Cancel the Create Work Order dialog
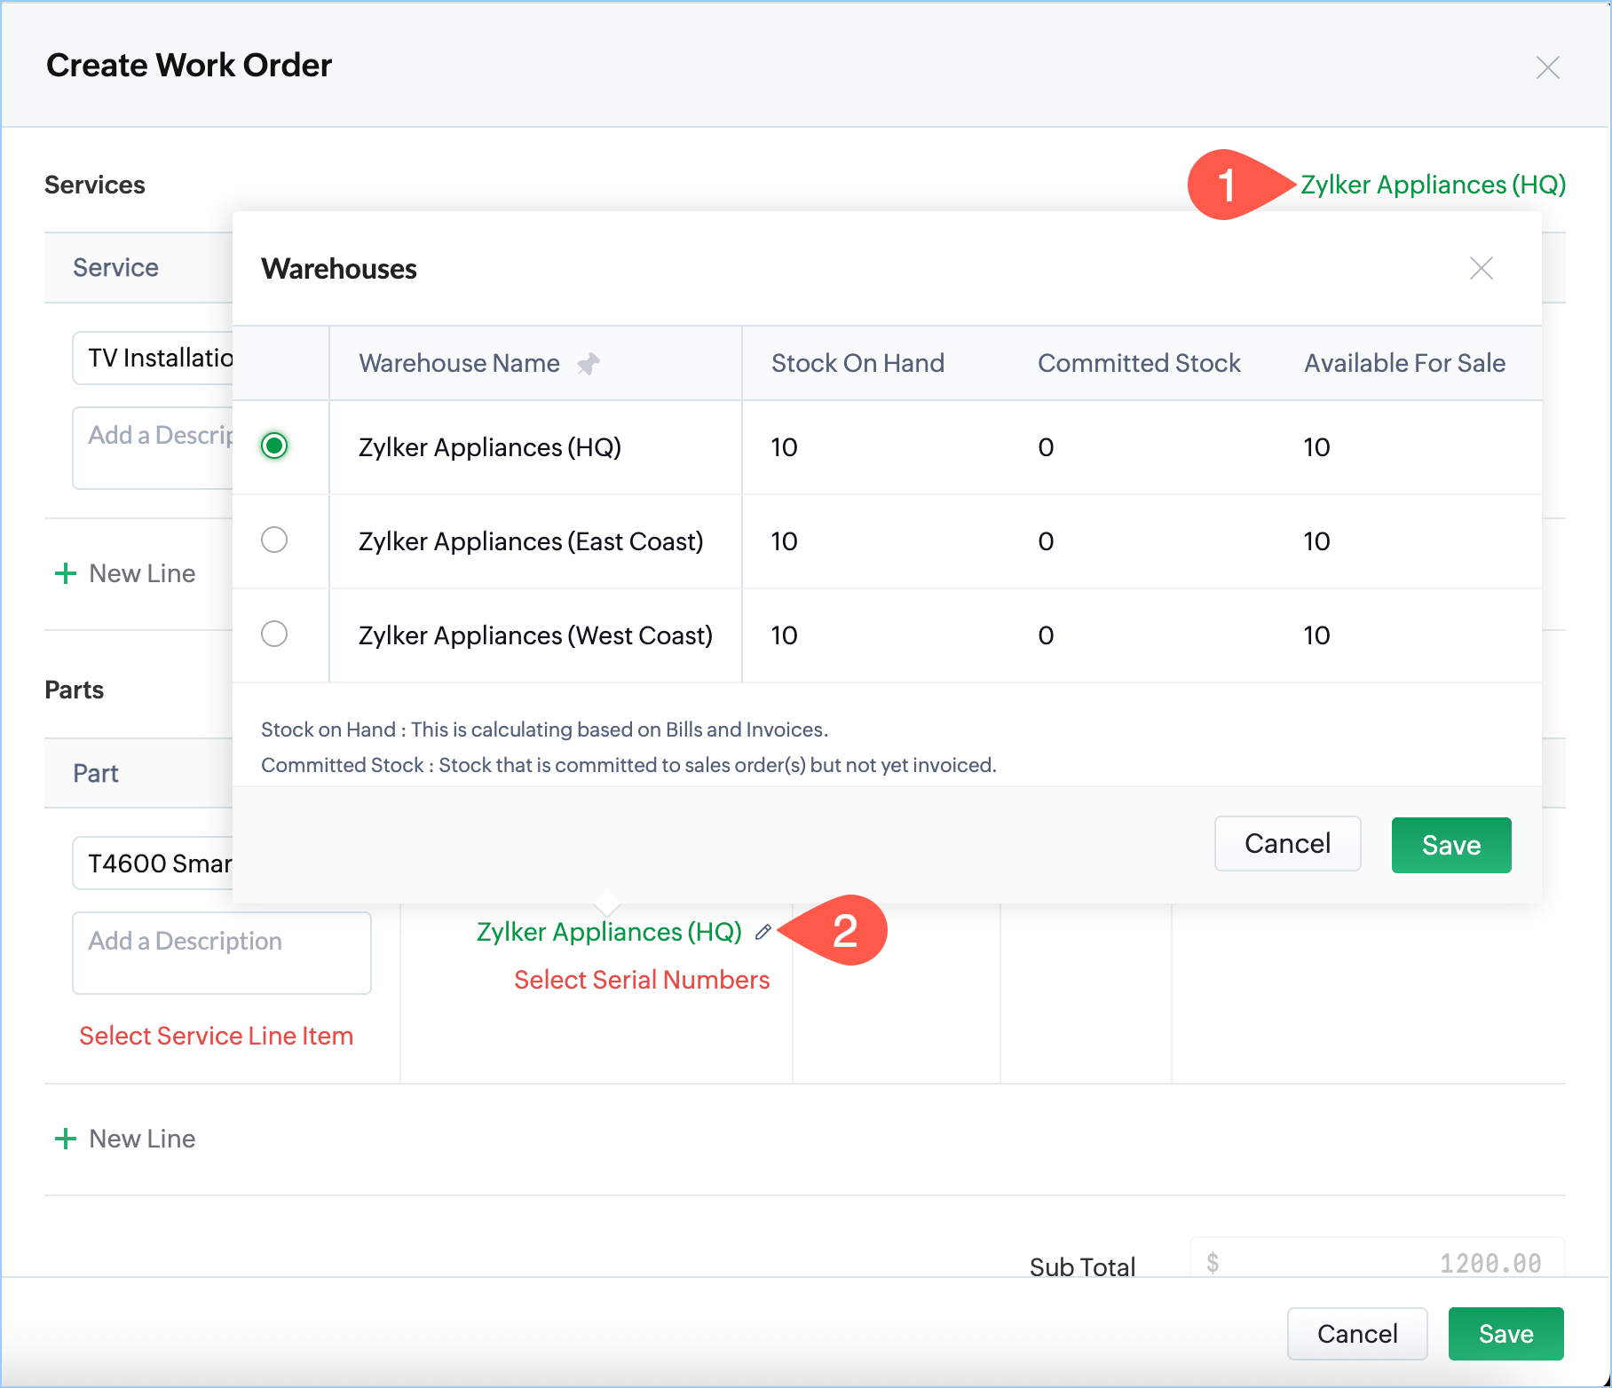 [x=1357, y=1334]
